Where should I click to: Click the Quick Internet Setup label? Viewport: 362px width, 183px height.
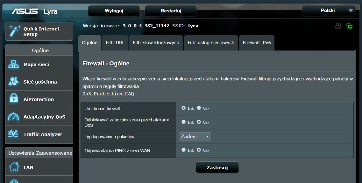pos(41,31)
